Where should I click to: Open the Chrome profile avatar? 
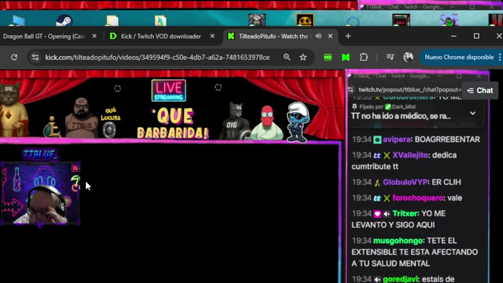coord(408,57)
